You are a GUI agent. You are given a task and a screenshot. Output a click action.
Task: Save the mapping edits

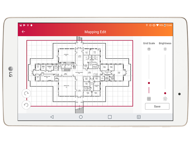[x=157, y=106]
